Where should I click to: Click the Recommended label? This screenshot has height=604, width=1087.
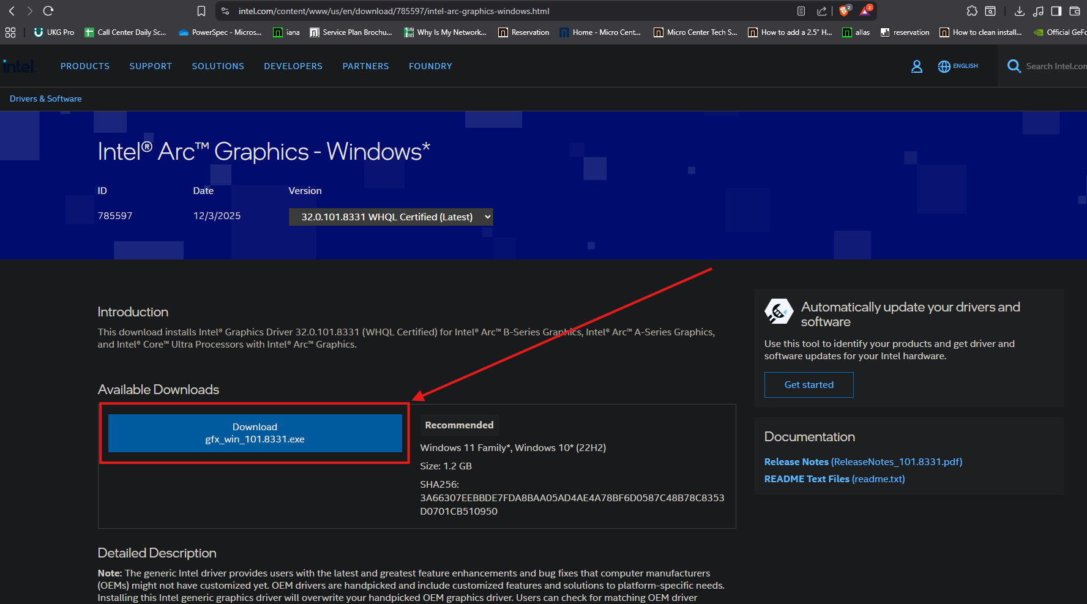click(459, 425)
